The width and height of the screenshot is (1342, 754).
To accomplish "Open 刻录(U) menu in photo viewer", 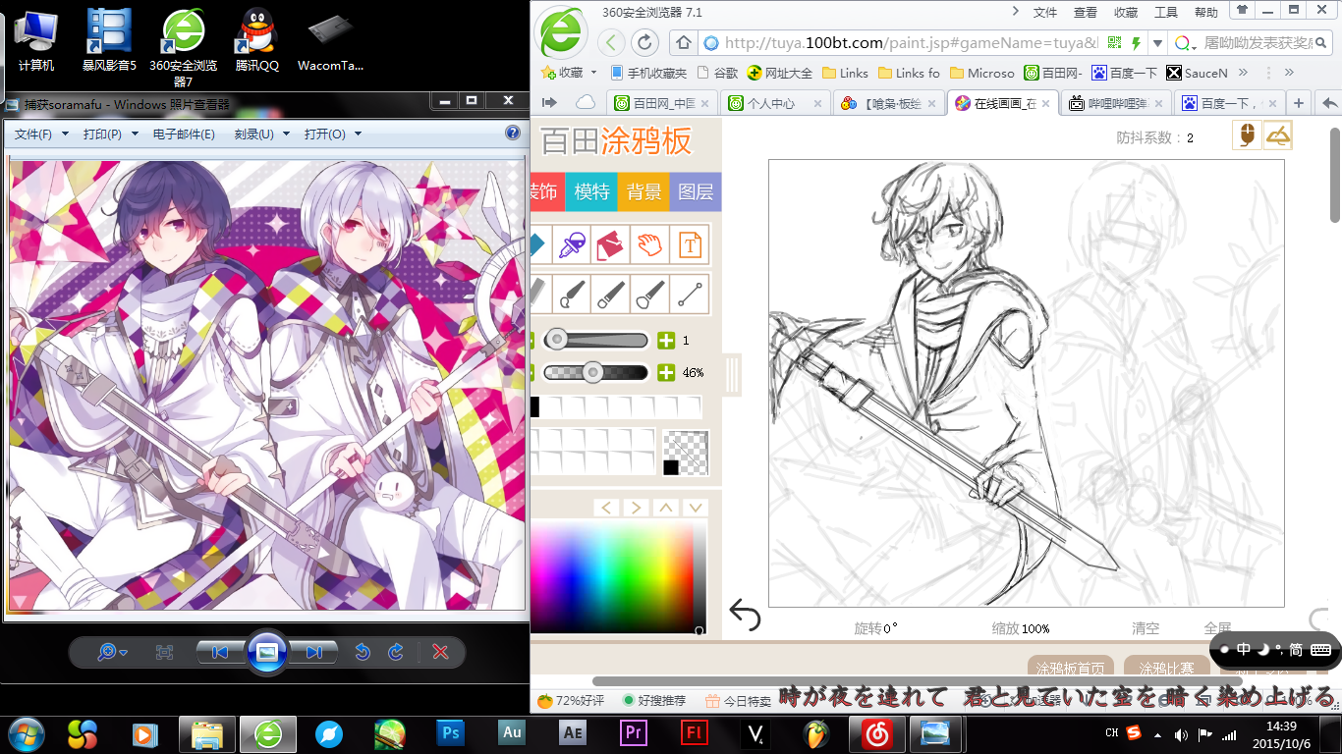I will click(261, 135).
